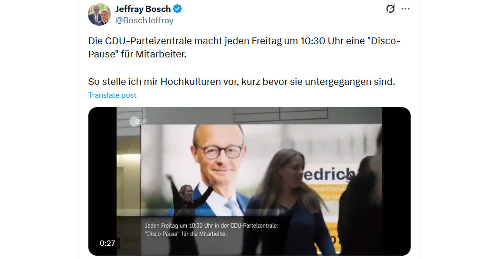Click the blue verified checkmark badge

(177, 9)
